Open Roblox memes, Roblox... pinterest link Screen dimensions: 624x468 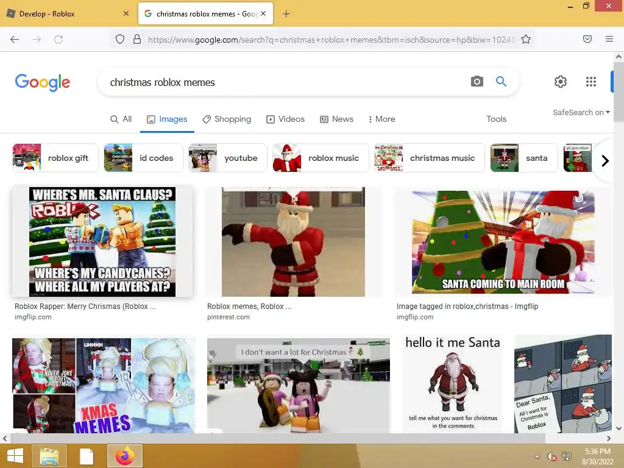tap(249, 307)
